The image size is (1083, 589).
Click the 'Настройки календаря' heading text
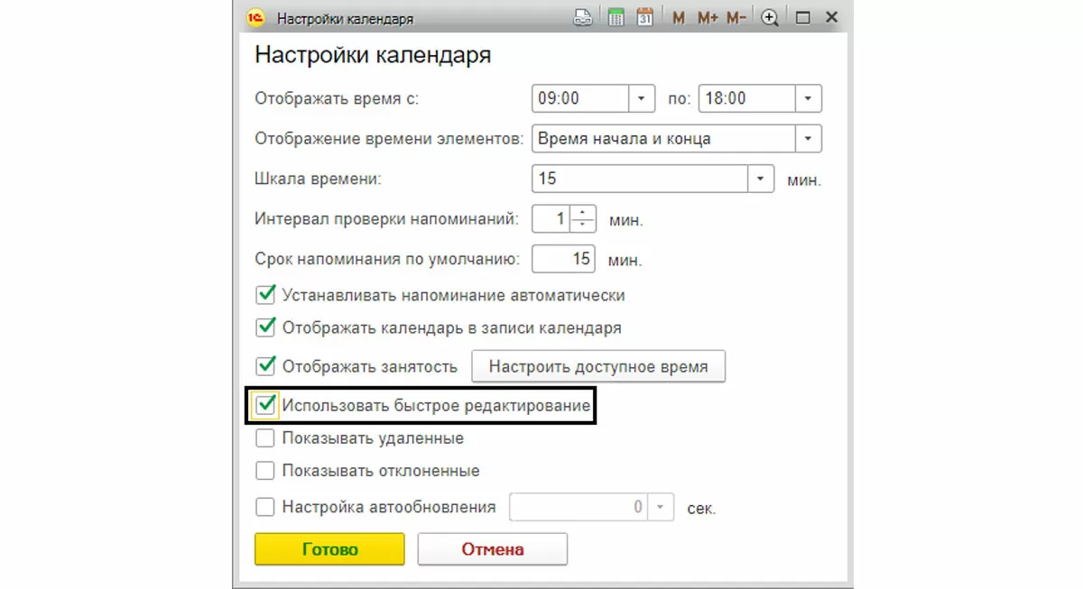click(373, 54)
